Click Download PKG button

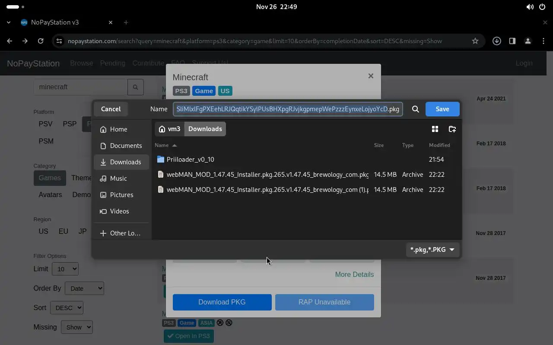(222, 302)
